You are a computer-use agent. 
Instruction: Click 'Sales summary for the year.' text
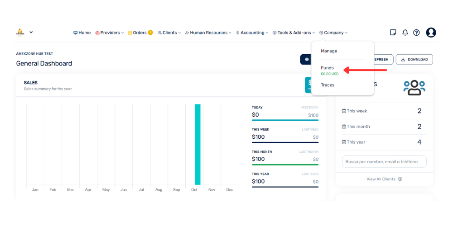(x=48, y=89)
